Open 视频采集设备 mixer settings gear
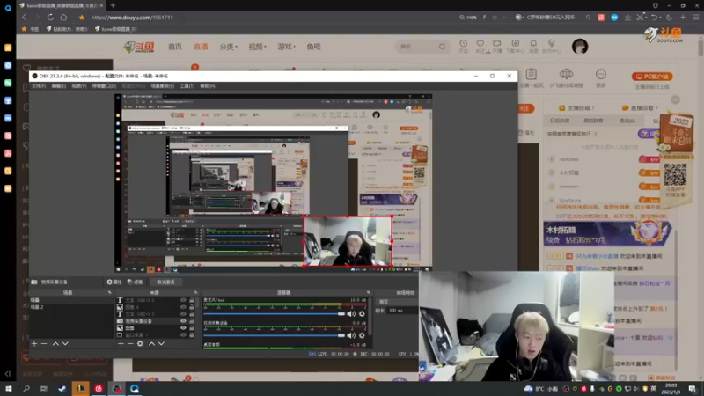 pos(362,335)
